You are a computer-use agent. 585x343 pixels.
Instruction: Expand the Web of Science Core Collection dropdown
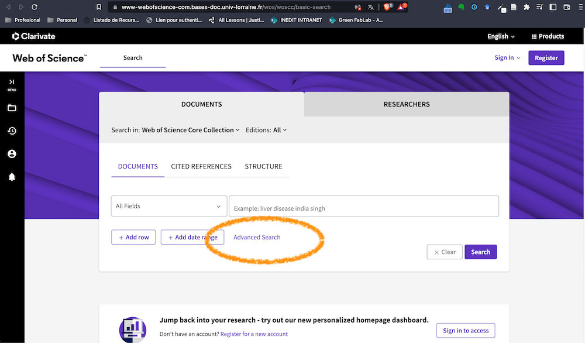191,130
